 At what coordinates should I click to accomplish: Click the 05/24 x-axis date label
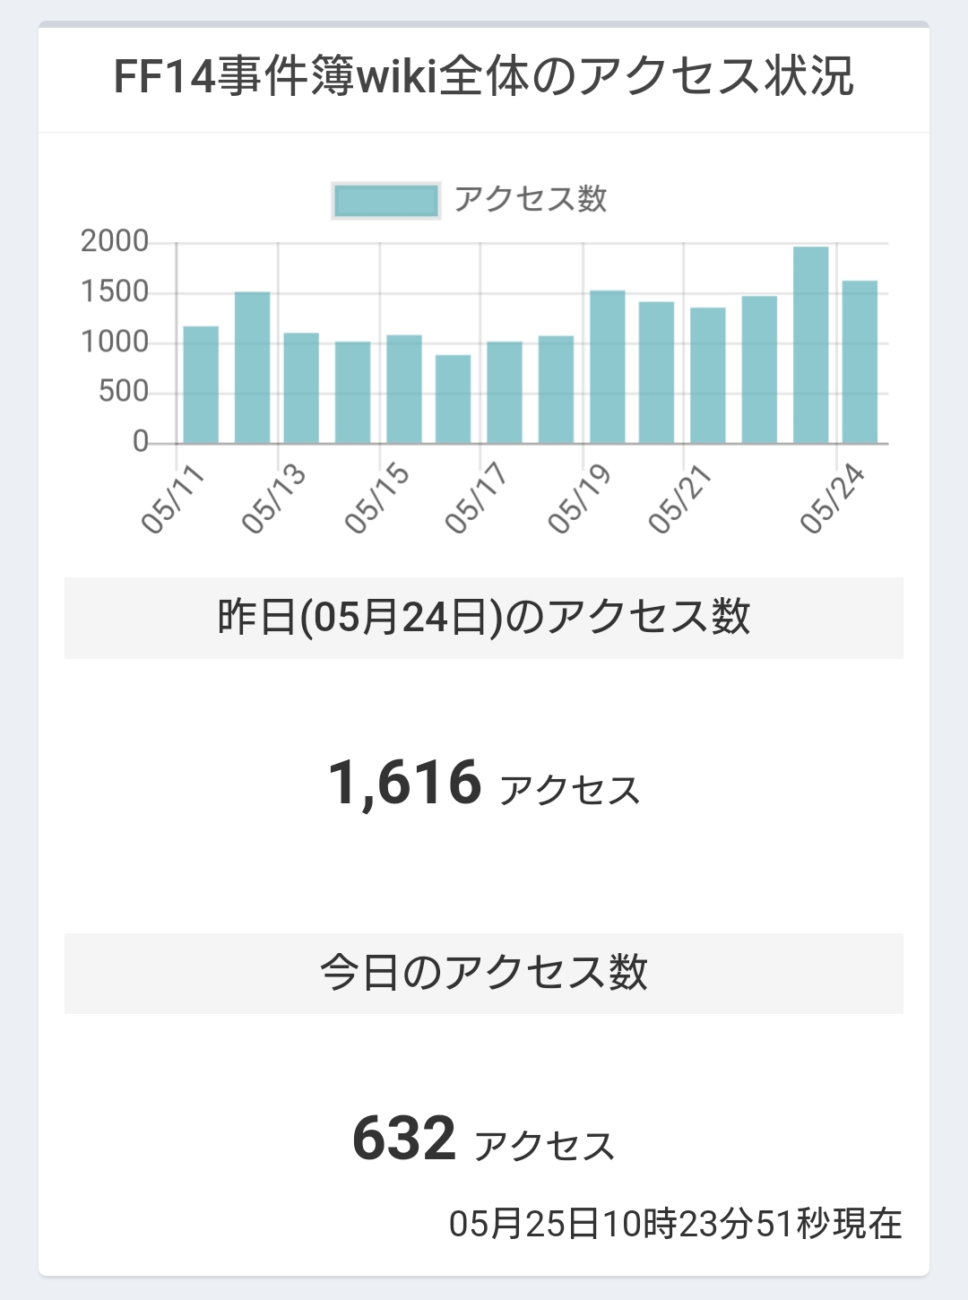click(833, 499)
